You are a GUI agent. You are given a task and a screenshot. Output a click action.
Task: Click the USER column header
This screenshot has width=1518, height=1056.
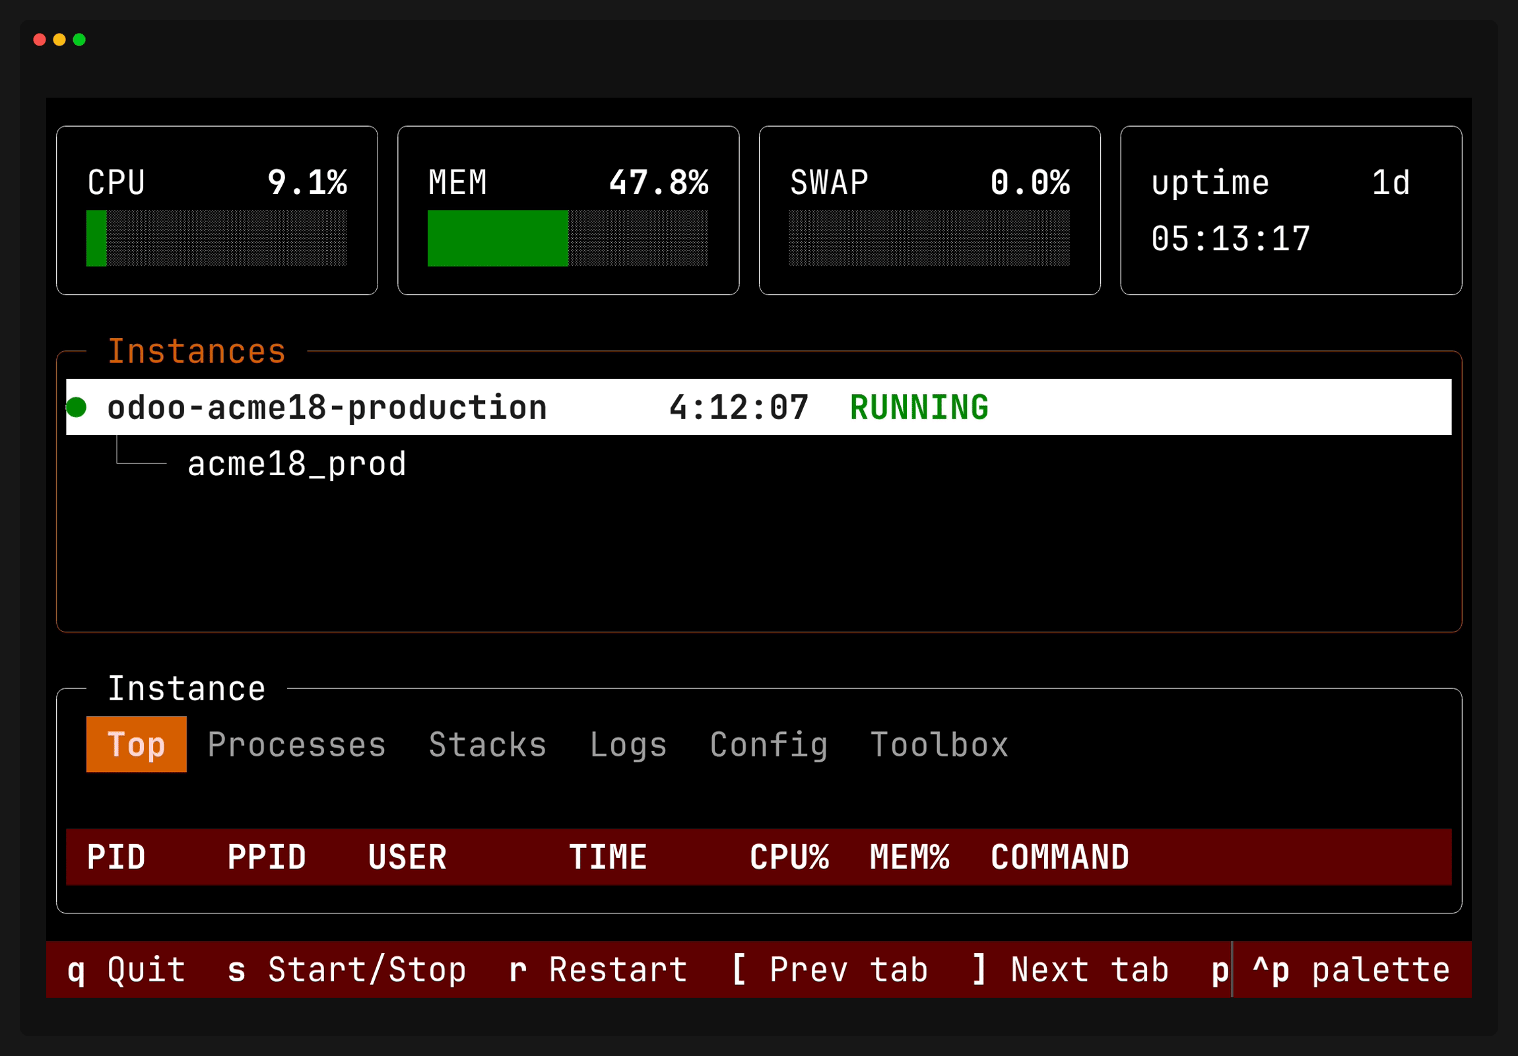pyautogui.click(x=407, y=857)
